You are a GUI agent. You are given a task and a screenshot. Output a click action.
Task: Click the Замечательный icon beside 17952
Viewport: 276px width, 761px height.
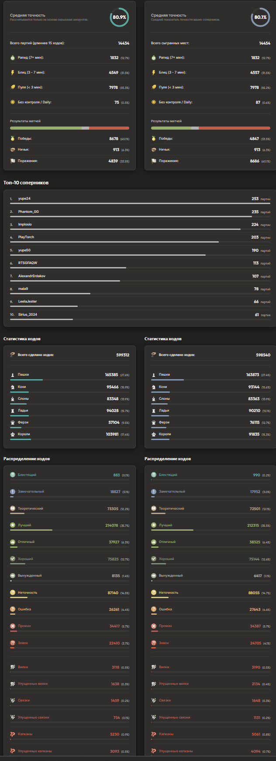coord(154,492)
